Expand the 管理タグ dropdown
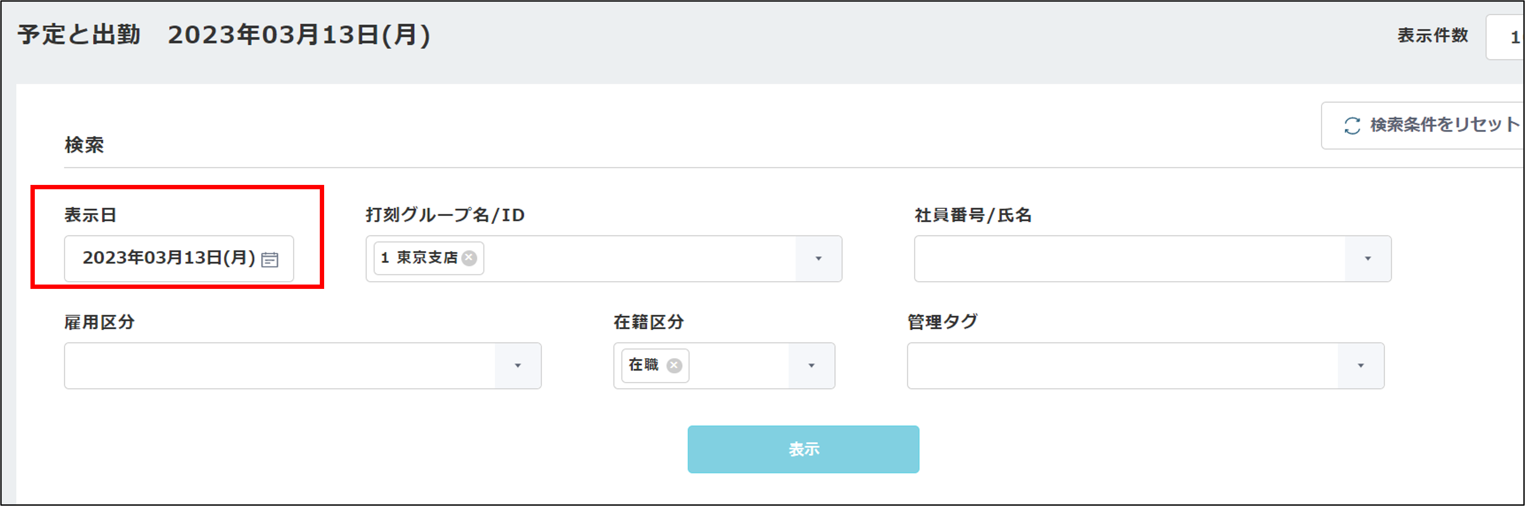 click(1361, 366)
